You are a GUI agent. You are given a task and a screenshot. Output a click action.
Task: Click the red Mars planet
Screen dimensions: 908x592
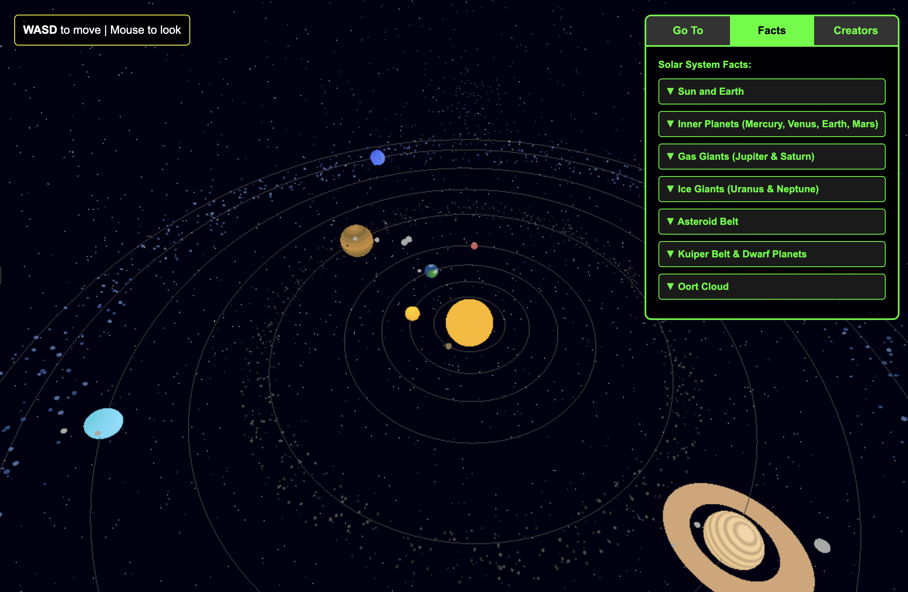[474, 246]
